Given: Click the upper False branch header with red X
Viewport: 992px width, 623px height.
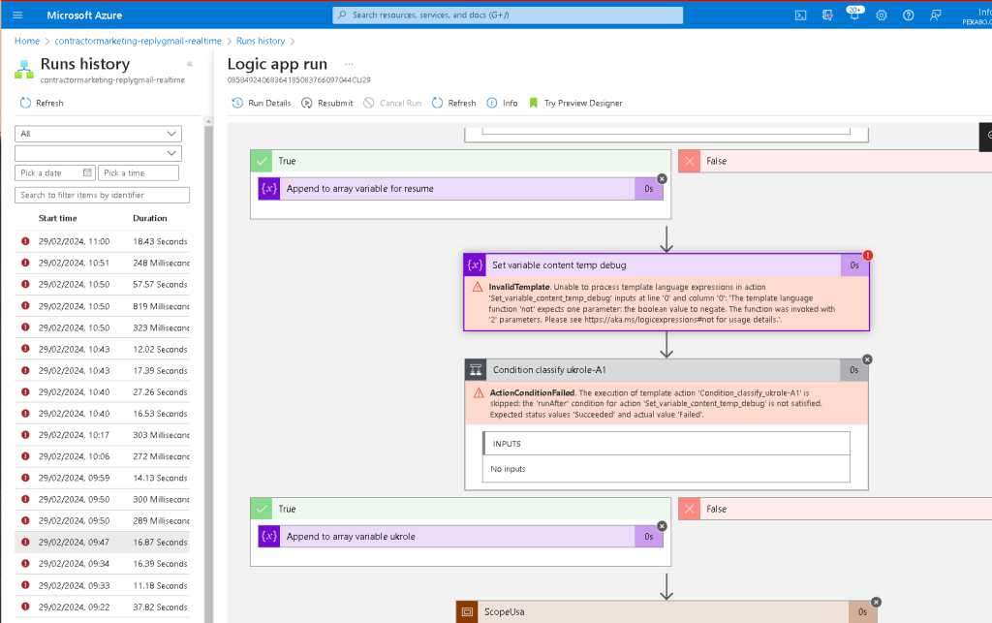Looking at the screenshot, I should (835, 161).
